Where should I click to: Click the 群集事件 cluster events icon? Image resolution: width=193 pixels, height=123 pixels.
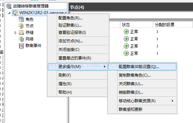pos(21,46)
